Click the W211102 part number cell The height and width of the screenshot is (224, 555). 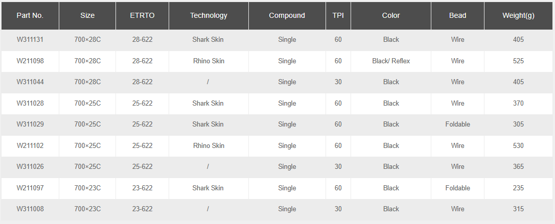click(x=30, y=145)
